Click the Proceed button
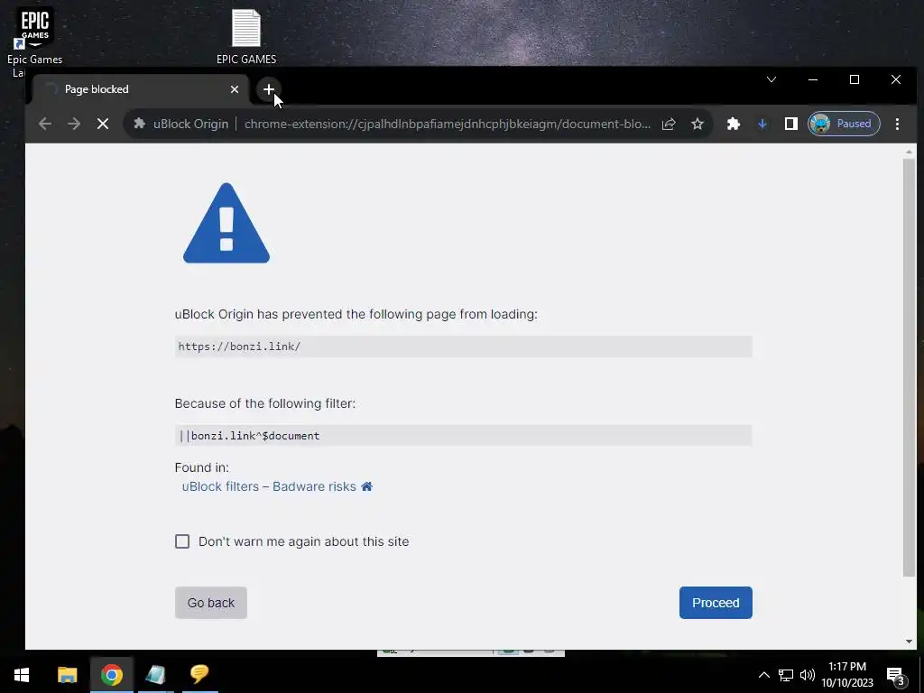 point(716,603)
